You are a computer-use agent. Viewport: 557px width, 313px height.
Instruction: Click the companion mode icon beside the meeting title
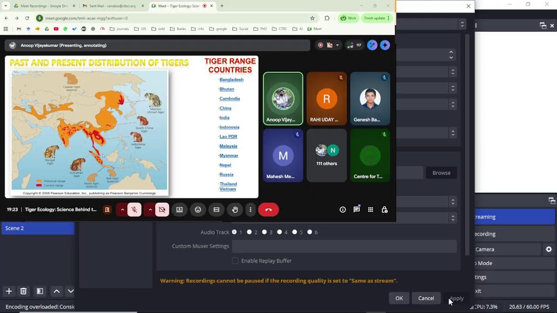click(107, 210)
